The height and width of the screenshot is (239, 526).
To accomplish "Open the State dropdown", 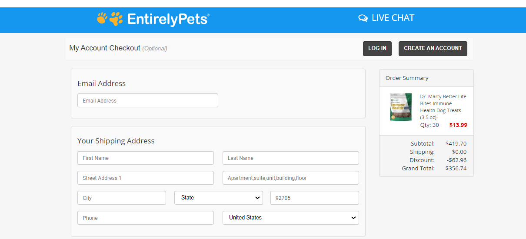I will tap(219, 198).
